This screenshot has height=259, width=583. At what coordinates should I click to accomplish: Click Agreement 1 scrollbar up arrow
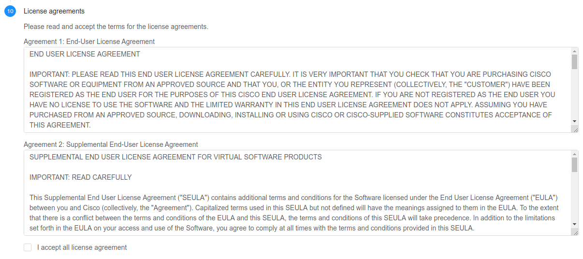(574, 51)
